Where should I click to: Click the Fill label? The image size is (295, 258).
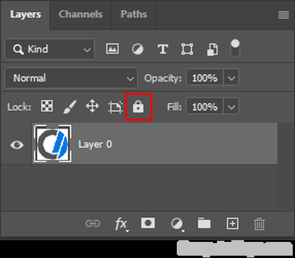pyautogui.click(x=174, y=107)
